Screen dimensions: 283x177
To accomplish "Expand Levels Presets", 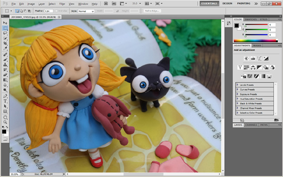I will (x=255, y=84).
